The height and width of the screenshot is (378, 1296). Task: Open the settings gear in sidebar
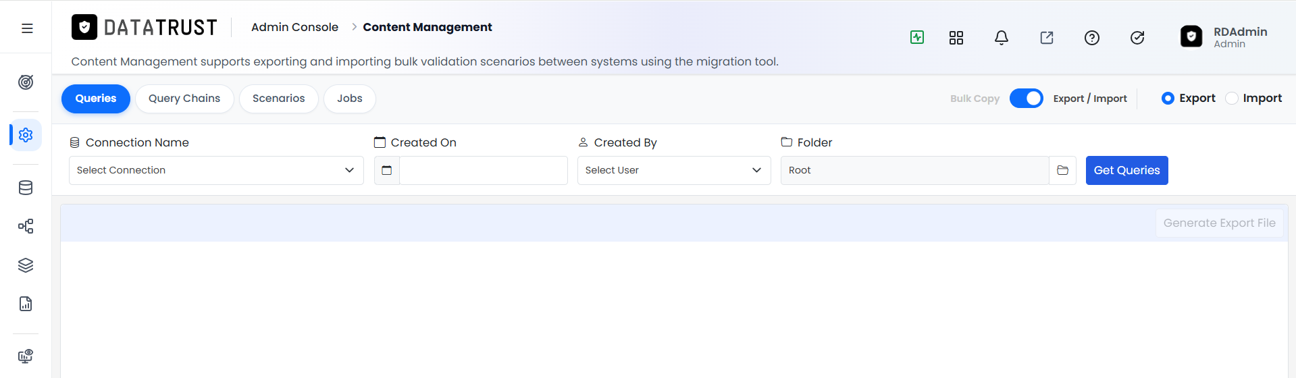pyautogui.click(x=26, y=135)
